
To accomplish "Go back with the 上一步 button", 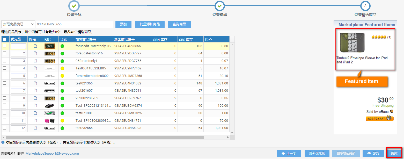I will click(x=289, y=153).
